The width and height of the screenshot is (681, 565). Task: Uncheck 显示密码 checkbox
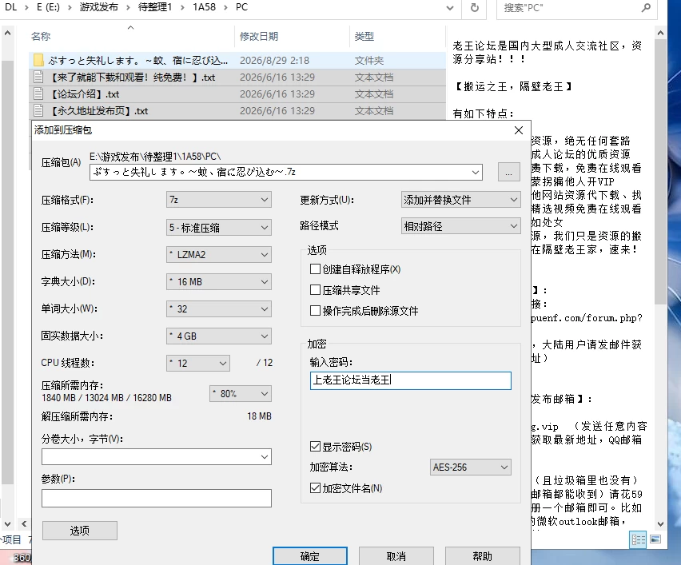[315, 447]
